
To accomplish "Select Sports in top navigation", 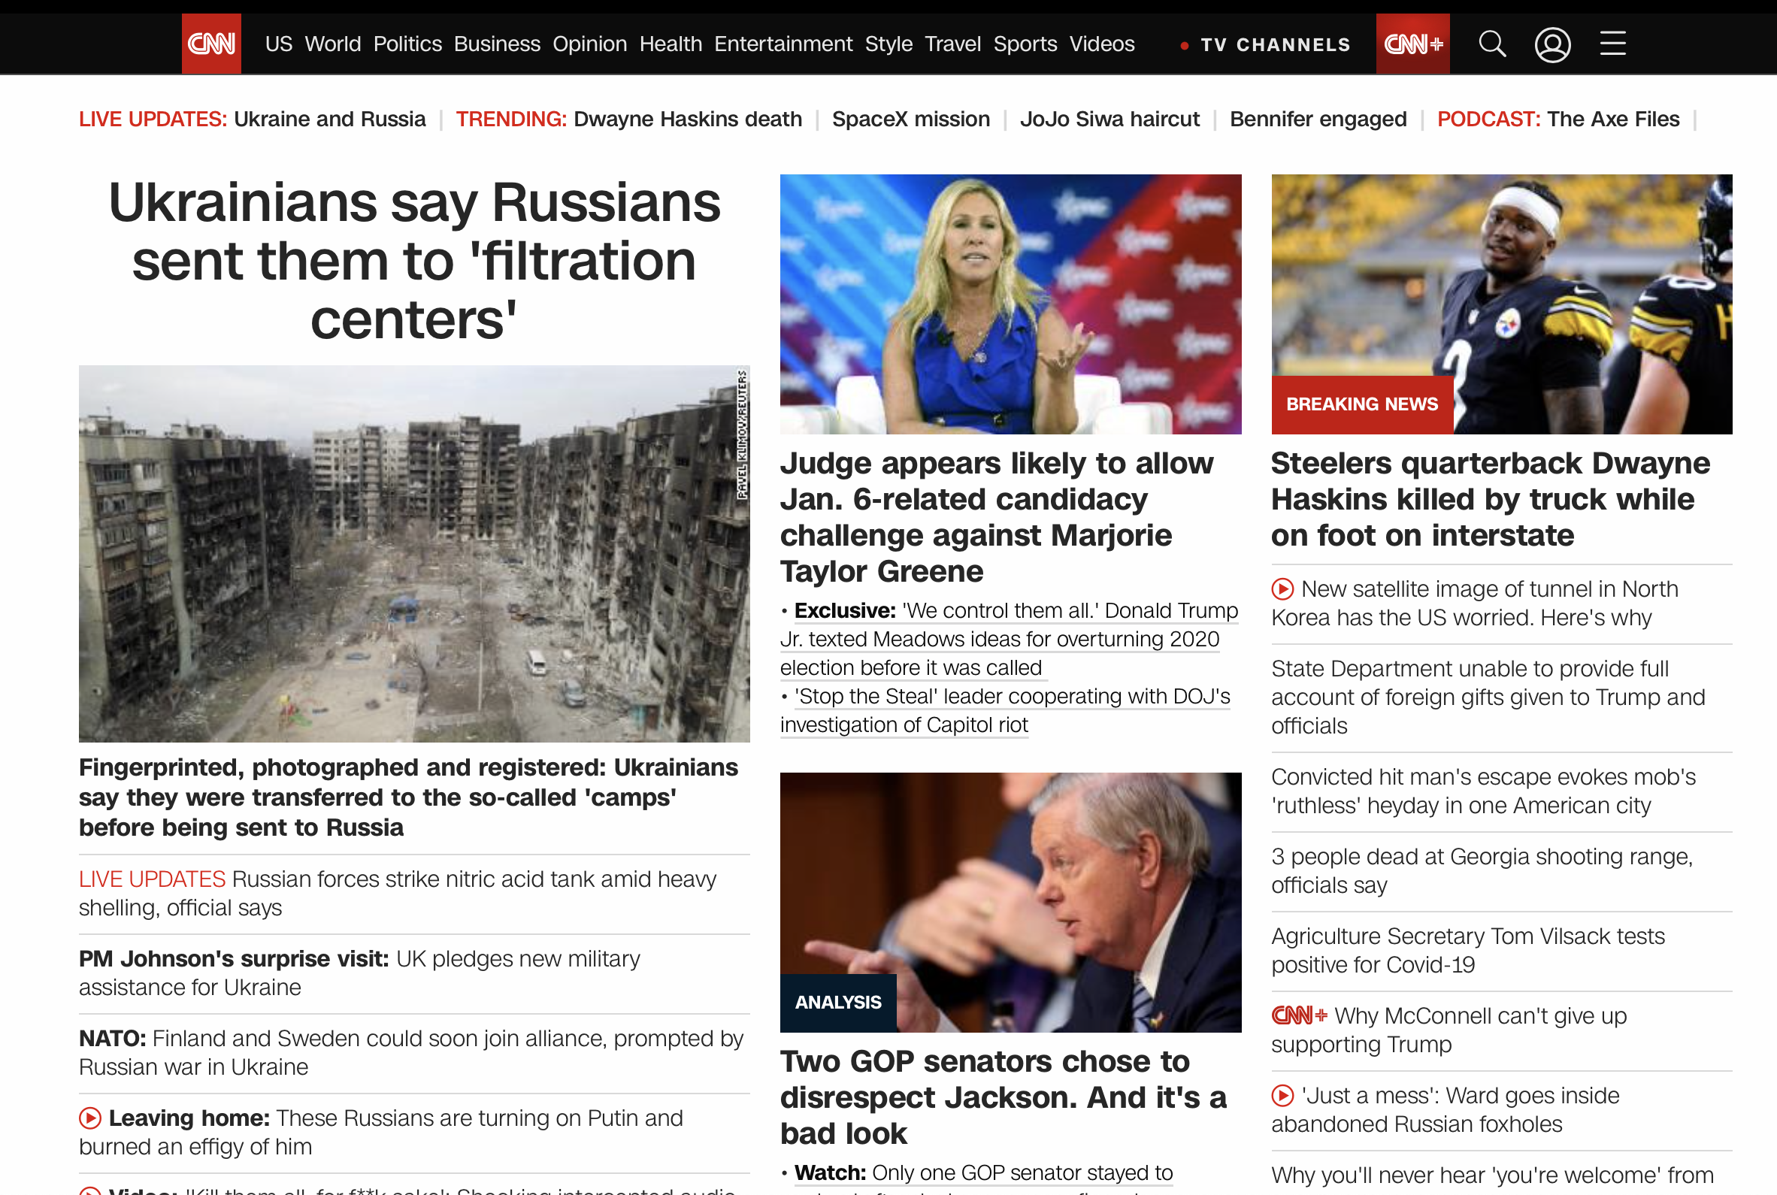I will click(x=1024, y=44).
